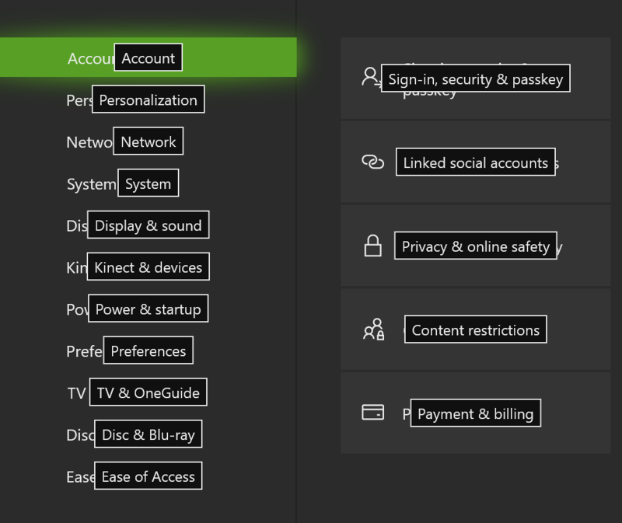This screenshot has width=622, height=523.
Task: Open the Power & startup category
Action: (x=148, y=309)
